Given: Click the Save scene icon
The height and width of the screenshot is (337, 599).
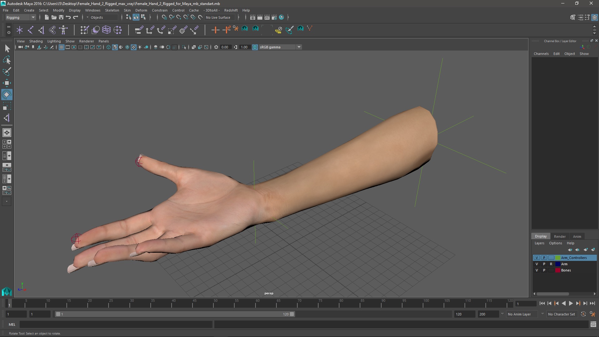Looking at the screenshot, I should tap(61, 17).
